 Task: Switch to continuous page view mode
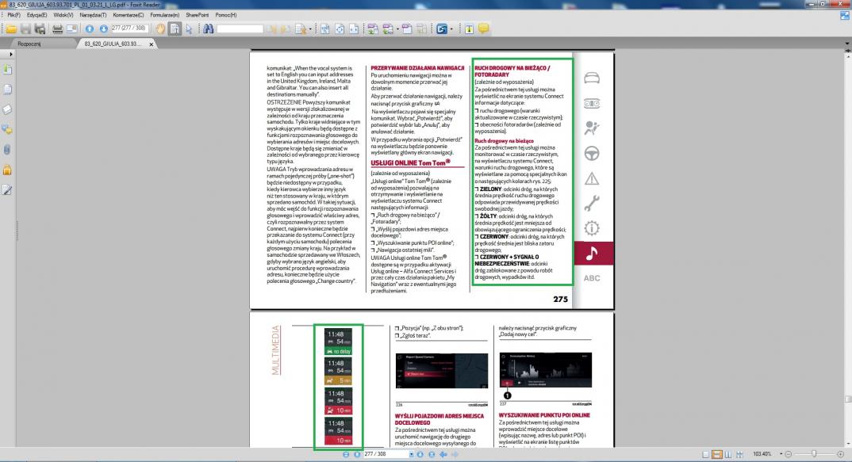tap(717, 454)
